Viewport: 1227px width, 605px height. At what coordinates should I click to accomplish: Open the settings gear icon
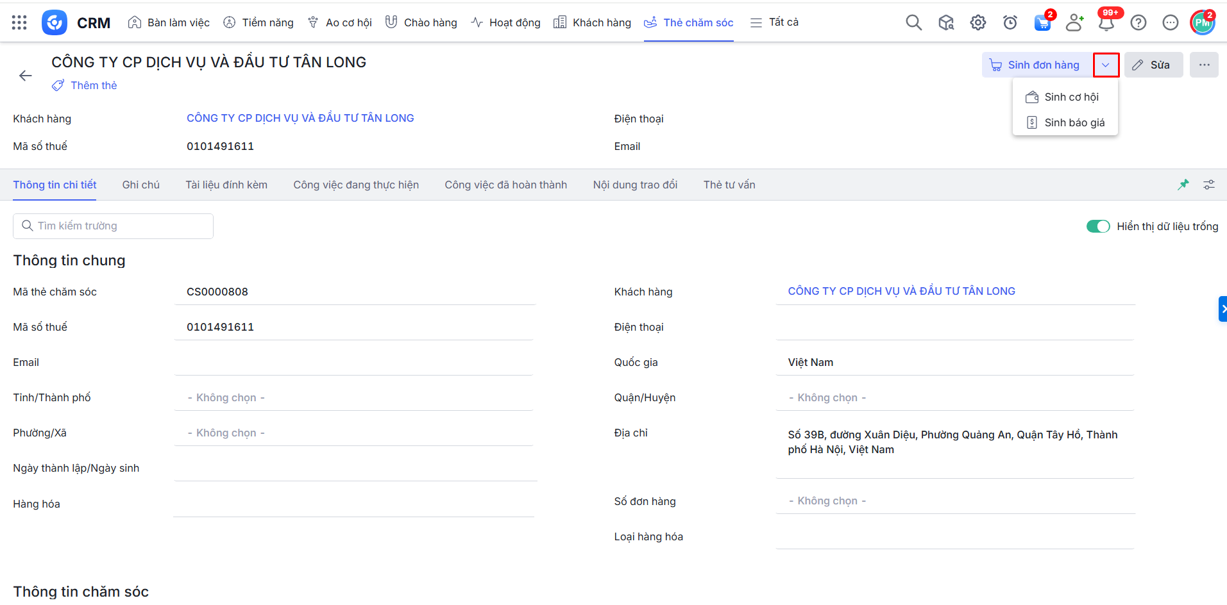point(977,22)
